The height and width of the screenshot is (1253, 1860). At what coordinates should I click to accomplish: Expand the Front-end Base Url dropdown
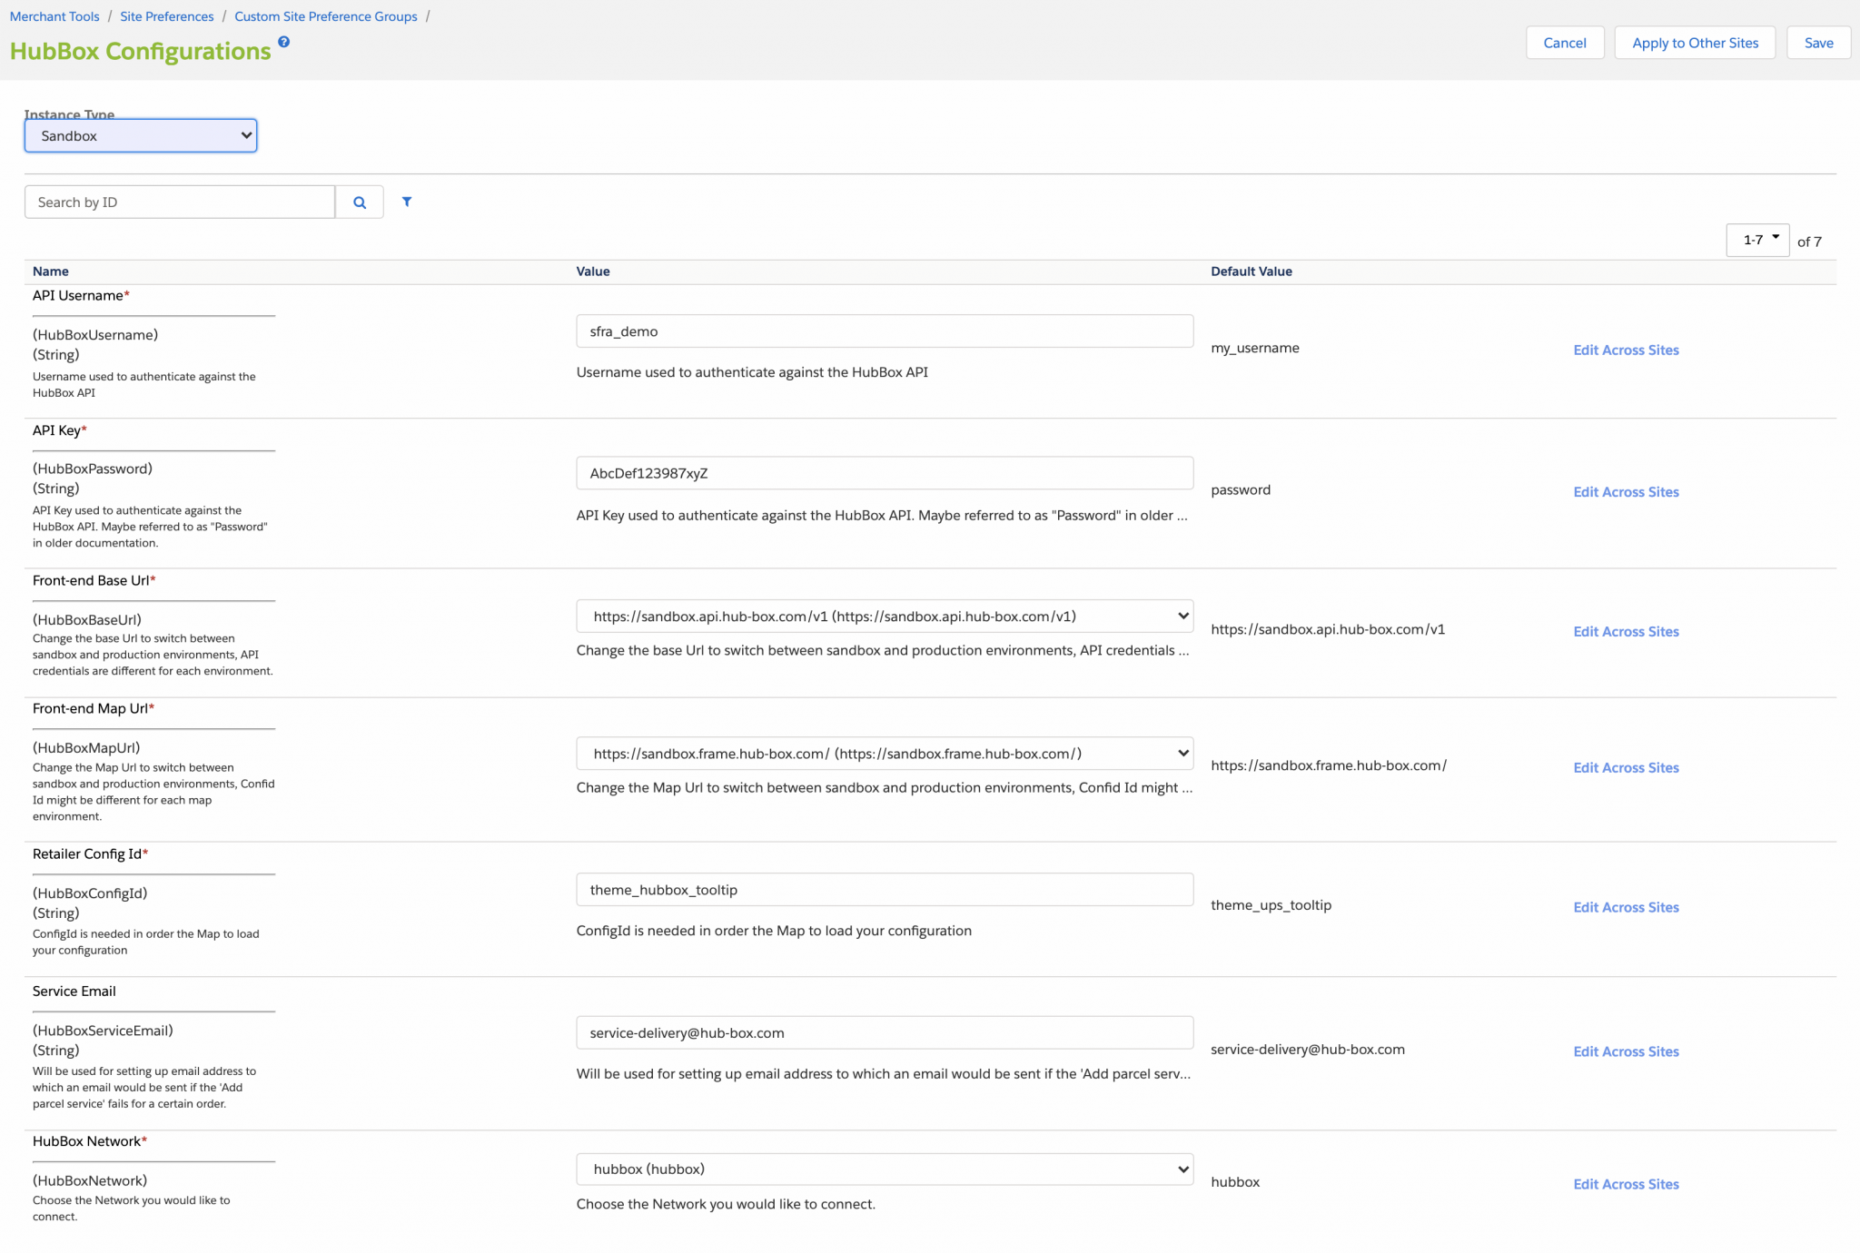pos(884,617)
